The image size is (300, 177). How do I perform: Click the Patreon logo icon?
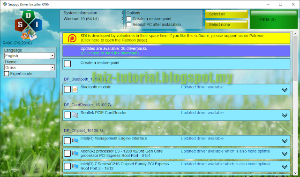coord(72,38)
